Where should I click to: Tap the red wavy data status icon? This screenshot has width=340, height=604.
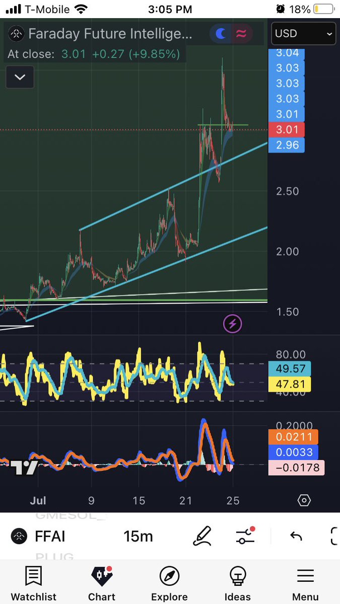(242, 34)
